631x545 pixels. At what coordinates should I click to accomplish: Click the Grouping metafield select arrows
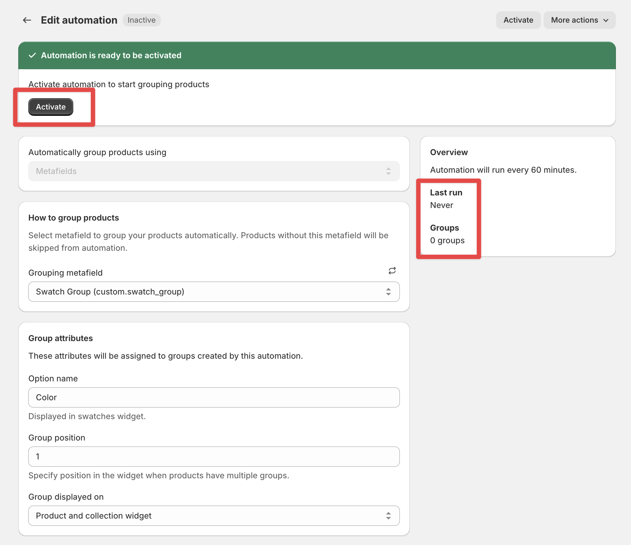pyautogui.click(x=388, y=292)
